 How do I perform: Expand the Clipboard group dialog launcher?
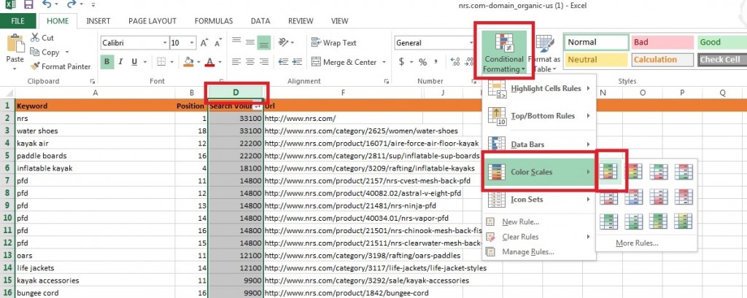point(93,82)
